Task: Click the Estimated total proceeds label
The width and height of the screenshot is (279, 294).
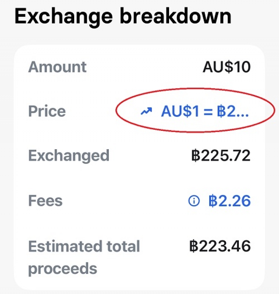Action: pyautogui.click(x=84, y=257)
